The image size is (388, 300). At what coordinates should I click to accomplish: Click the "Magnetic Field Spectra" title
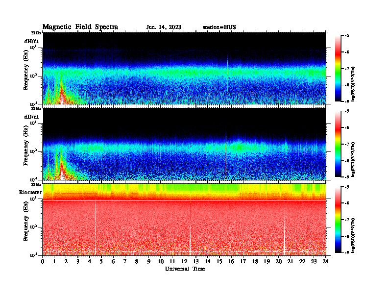(80, 27)
